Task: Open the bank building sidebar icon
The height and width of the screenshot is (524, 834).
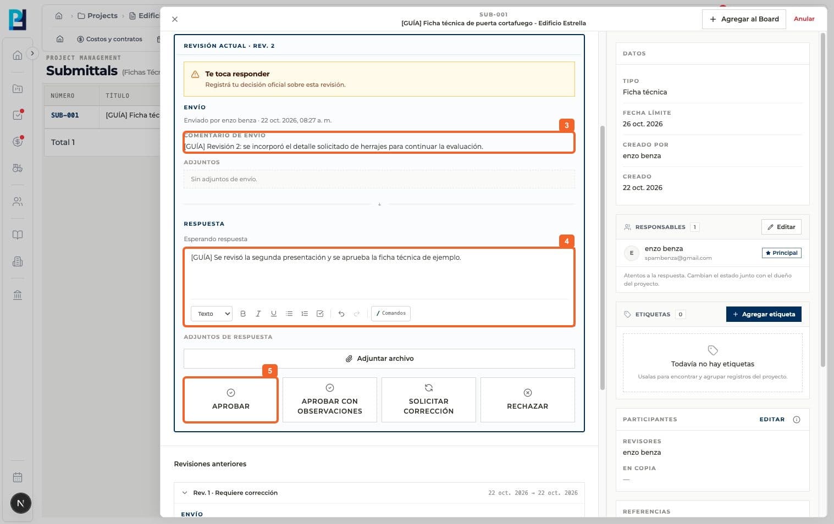Action: [18, 295]
